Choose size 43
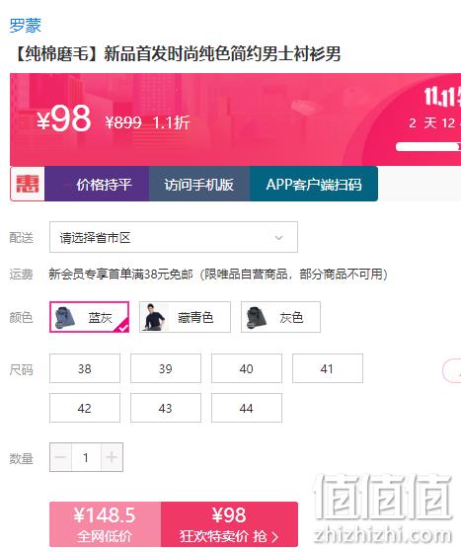The width and height of the screenshot is (461, 552). [x=166, y=408]
